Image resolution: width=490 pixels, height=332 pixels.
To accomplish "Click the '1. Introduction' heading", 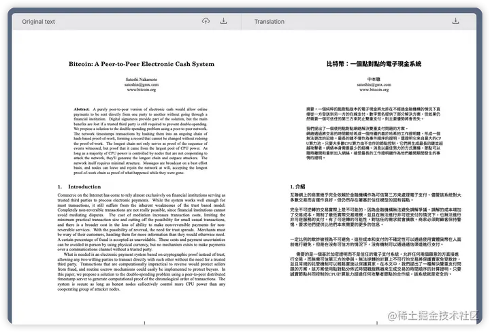I will point(79,187).
